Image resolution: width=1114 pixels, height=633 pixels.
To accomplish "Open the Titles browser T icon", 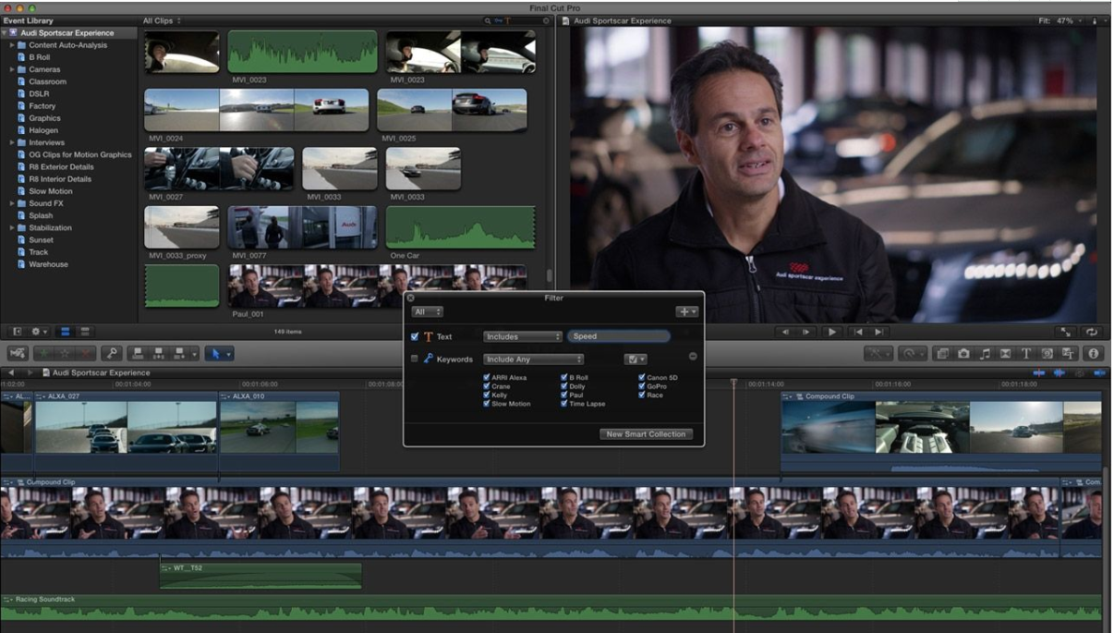I will point(1025,353).
